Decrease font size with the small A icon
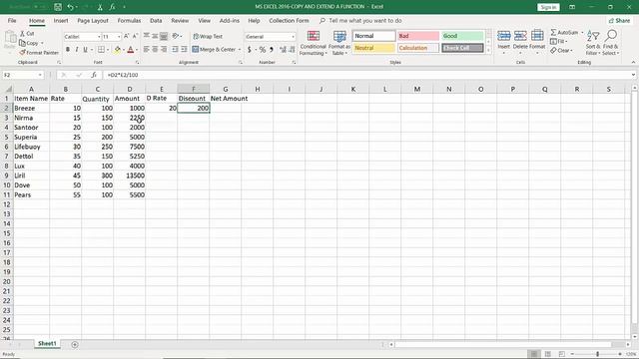Screen dimensions: 639x359 (x=135, y=36)
